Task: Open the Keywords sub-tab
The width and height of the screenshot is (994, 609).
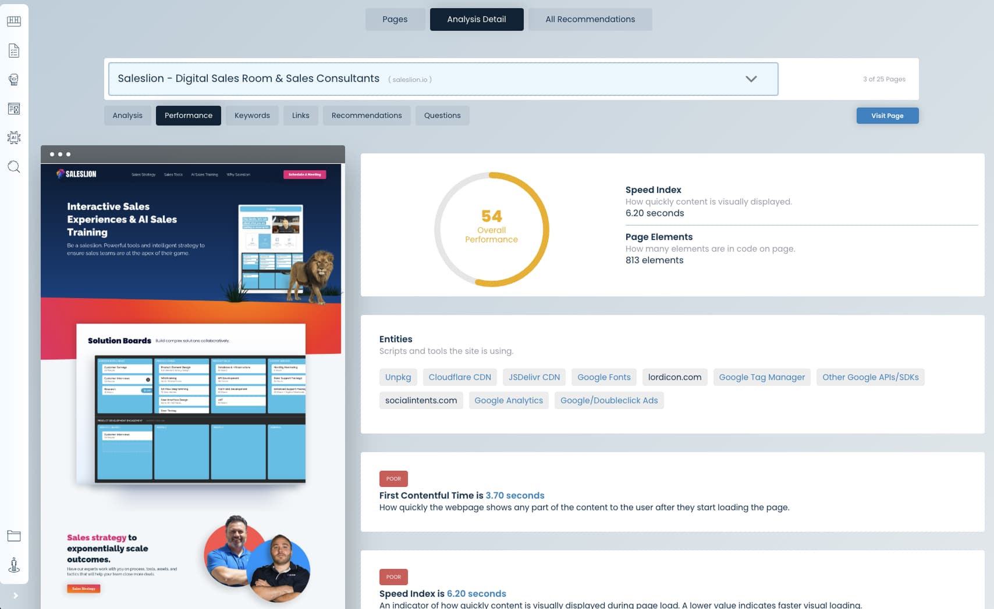Action: (252, 116)
